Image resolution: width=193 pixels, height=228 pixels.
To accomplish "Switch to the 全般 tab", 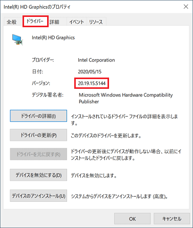I will tap(12, 22).
